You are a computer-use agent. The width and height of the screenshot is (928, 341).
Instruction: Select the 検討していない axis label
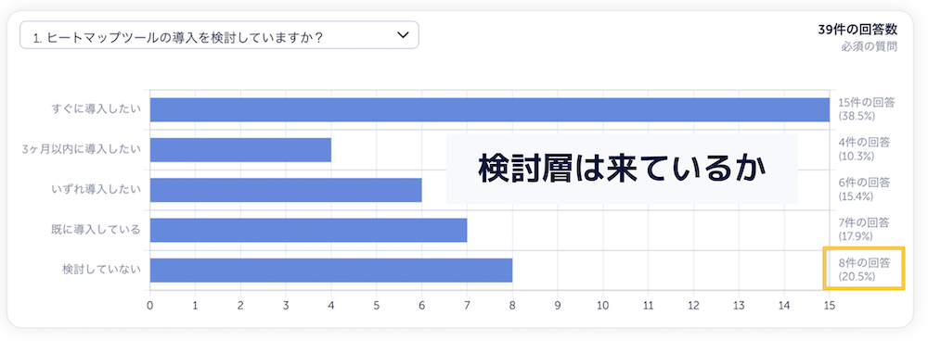coord(101,270)
